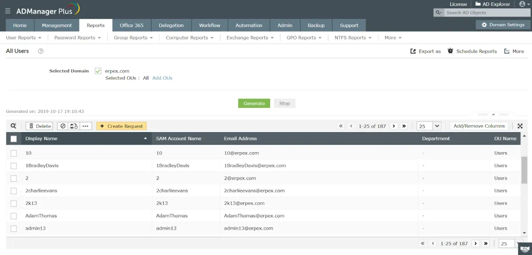Go to next page in top pager

point(394,126)
